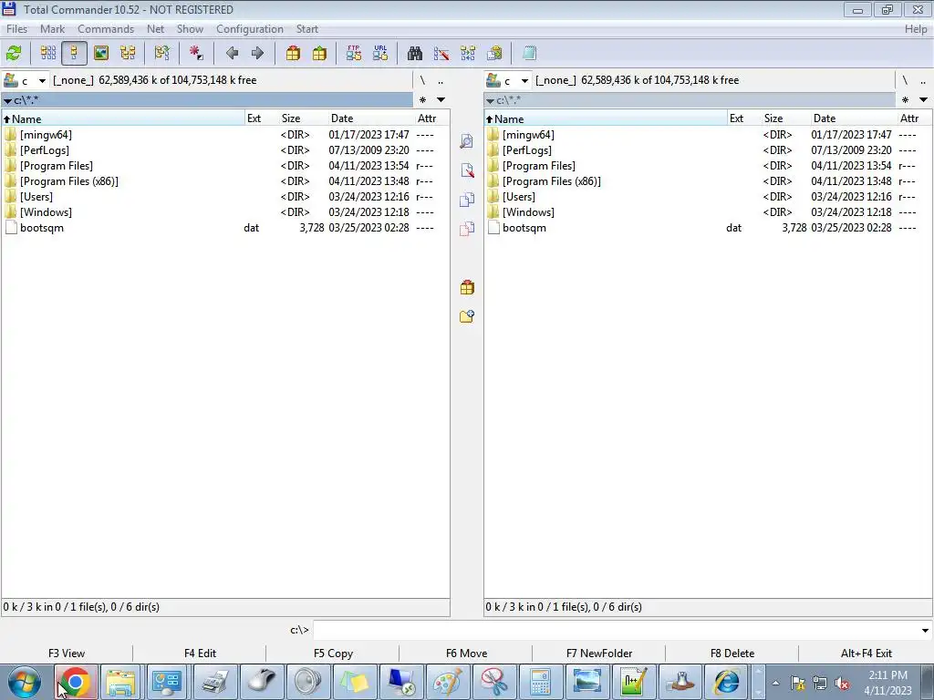
Task: Open right panel directory history arrow
Action: pos(923,99)
